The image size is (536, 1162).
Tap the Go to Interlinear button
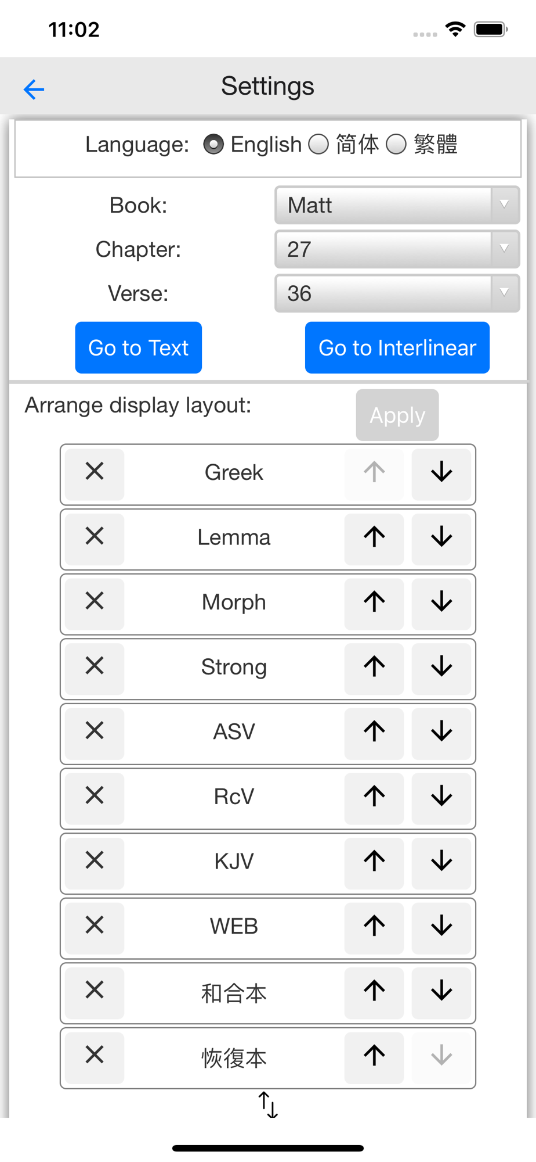[x=397, y=347]
